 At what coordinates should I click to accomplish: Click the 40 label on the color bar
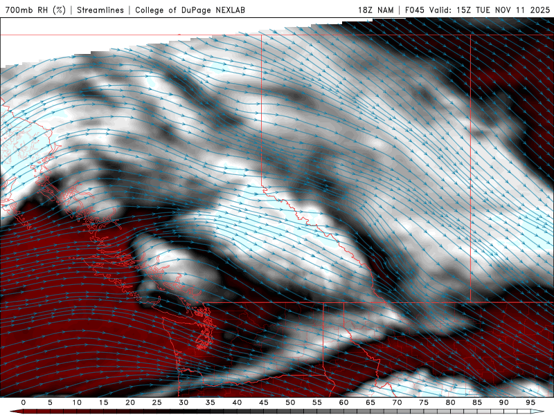(237, 403)
